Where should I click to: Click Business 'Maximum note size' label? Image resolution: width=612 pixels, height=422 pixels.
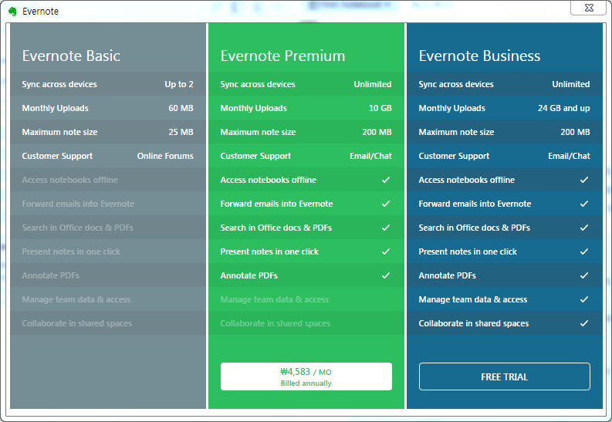456,132
